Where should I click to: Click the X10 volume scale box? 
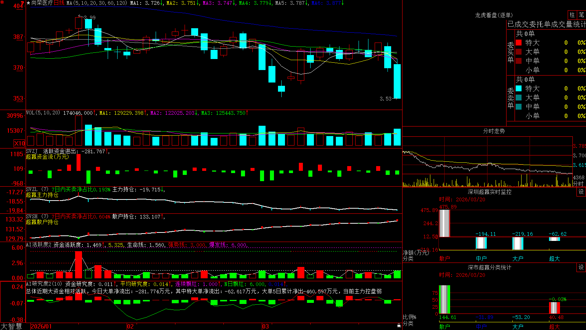click(x=19, y=143)
